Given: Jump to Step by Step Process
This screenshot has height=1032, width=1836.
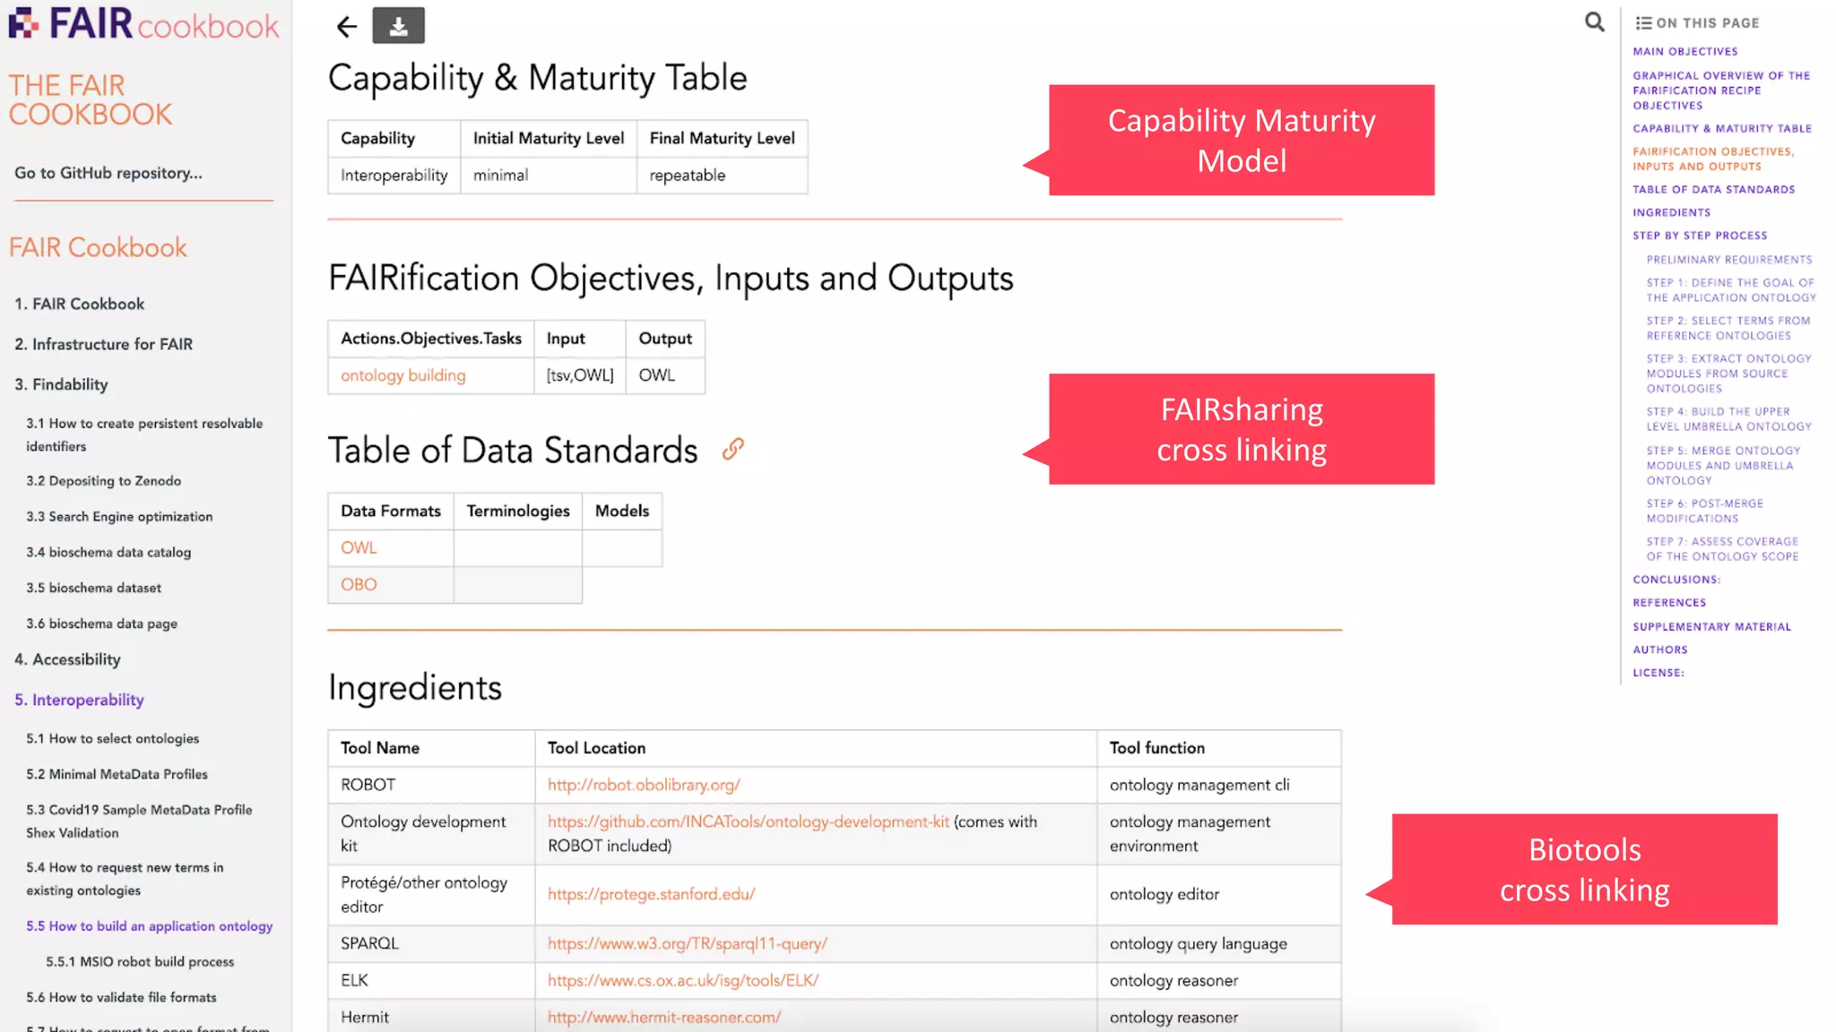Looking at the screenshot, I should tap(1700, 236).
